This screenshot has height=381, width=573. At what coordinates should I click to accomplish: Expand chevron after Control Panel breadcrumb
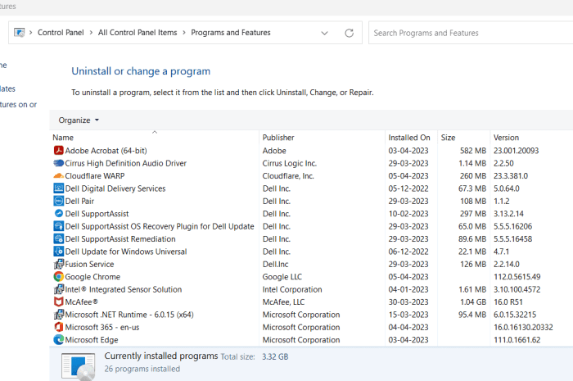click(x=91, y=33)
